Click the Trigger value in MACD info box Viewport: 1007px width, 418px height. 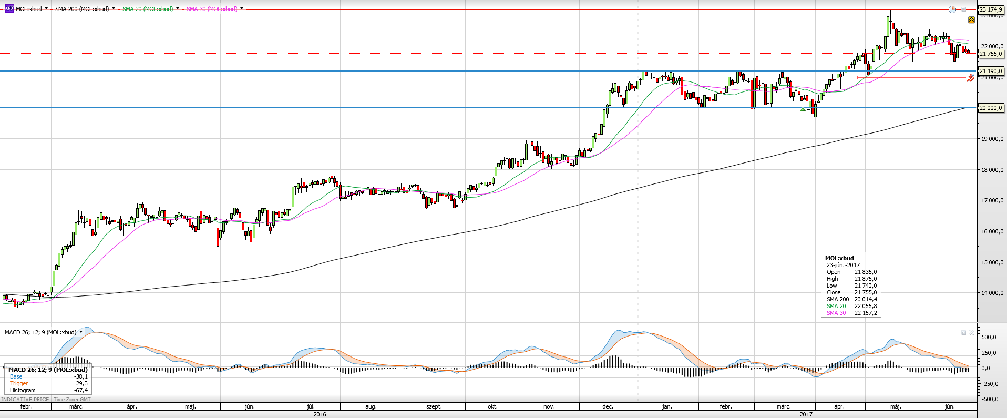[82, 383]
